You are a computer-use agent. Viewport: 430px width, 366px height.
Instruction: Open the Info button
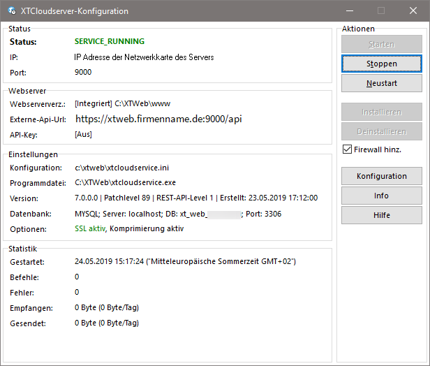click(x=381, y=196)
